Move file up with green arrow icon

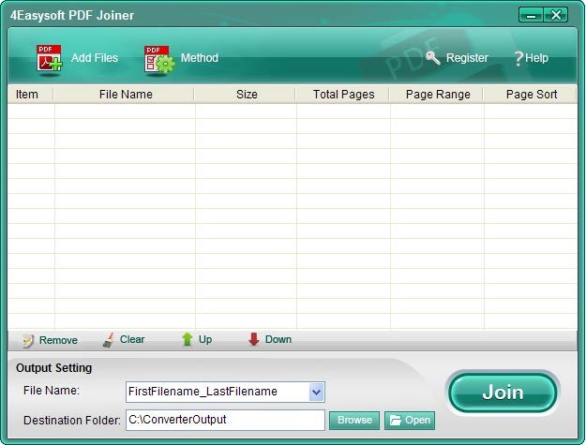(x=188, y=339)
